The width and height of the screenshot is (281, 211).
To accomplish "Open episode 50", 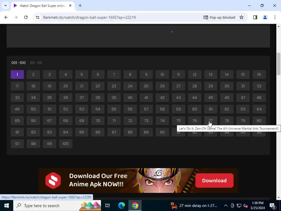I will tap(33, 109).
